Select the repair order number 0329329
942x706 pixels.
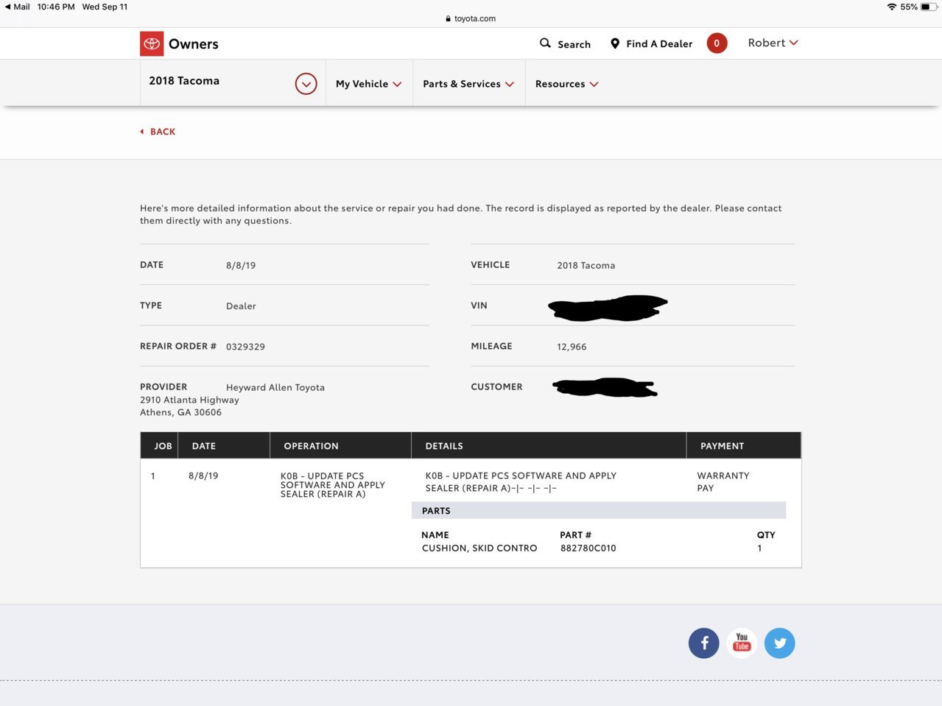pos(245,347)
